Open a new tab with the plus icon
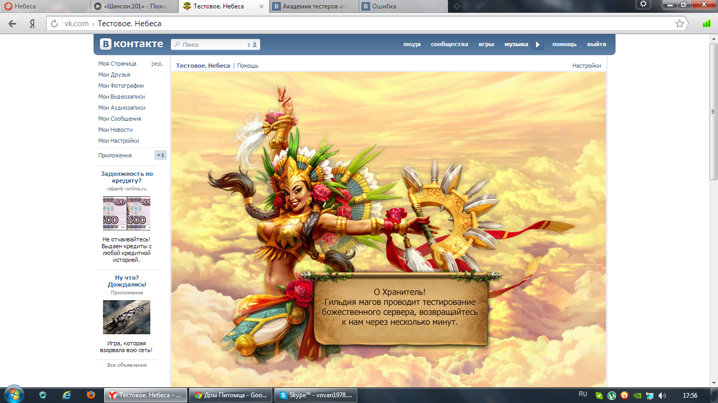The height and width of the screenshot is (403, 718). coord(457,6)
